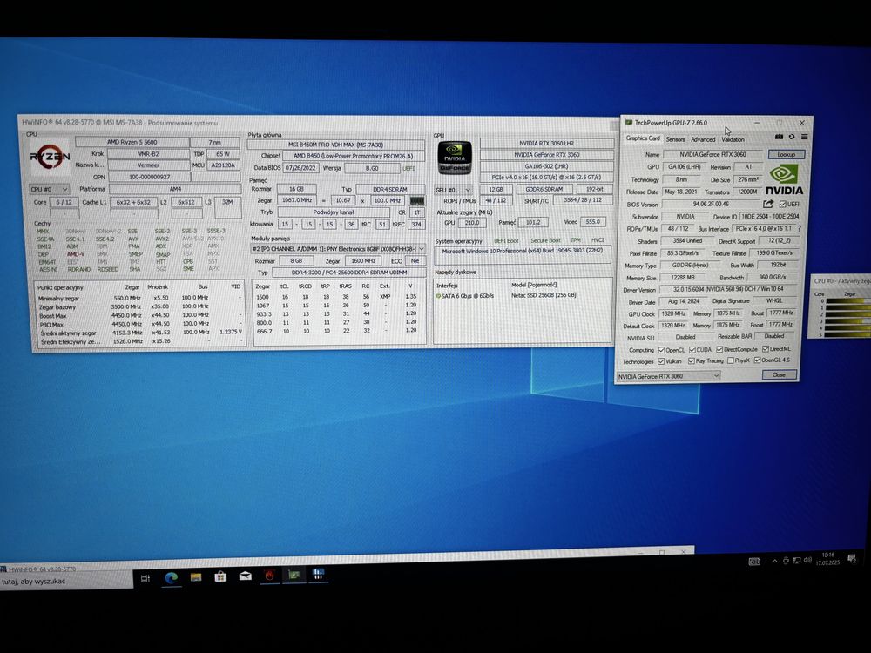Switch to the Validation tab
The image size is (871, 653).
point(733,139)
